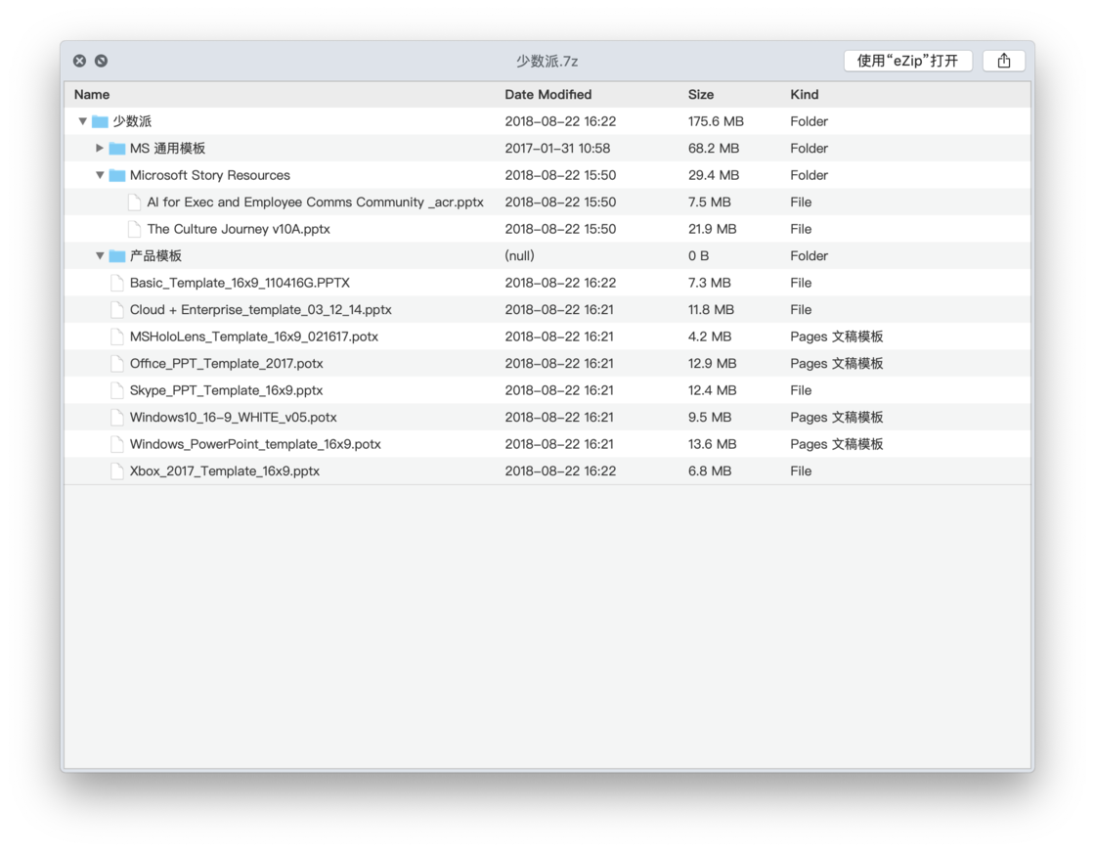Screen dimensions: 1095x852
Task: Click the 0 B size value
Action: point(698,256)
